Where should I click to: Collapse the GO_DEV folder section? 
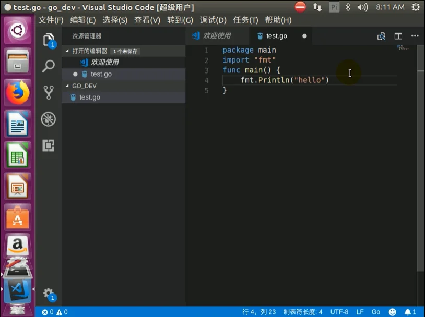pyautogui.click(x=67, y=86)
